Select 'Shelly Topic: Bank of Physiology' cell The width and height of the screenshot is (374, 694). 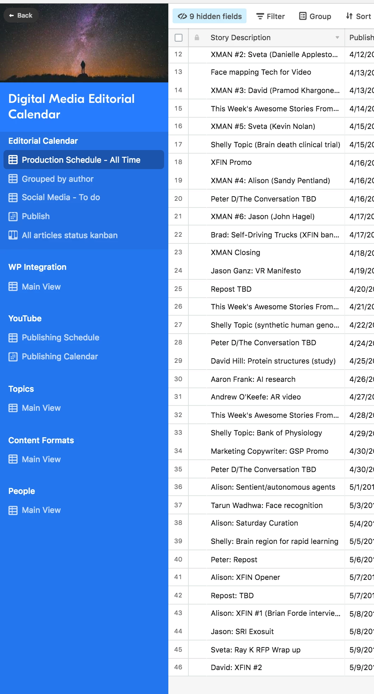pos(275,433)
